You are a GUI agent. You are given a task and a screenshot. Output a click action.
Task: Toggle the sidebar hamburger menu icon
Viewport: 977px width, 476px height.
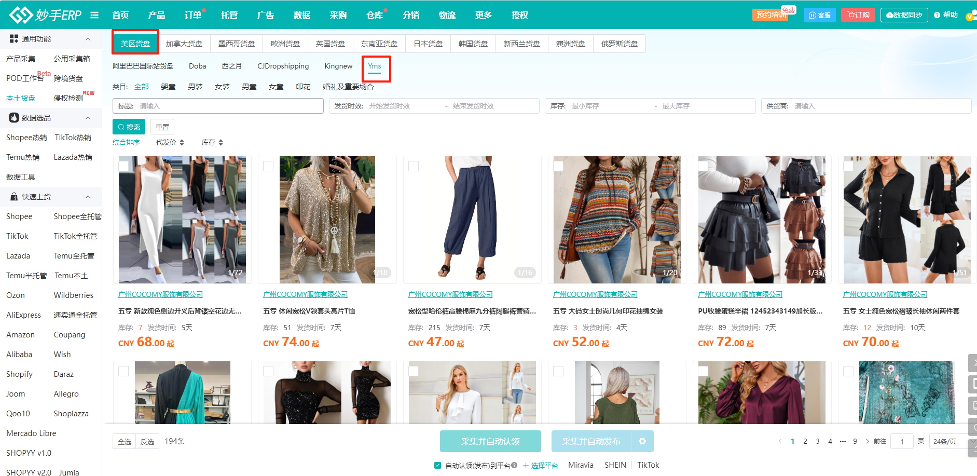(94, 15)
